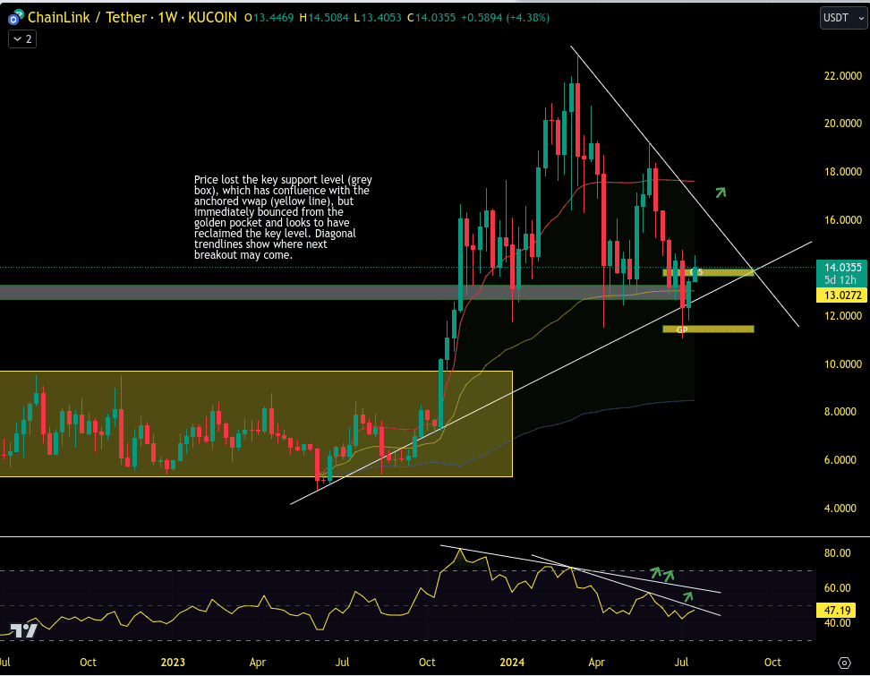Click the 2023 label on time axis
This screenshot has height=676, width=870.
click(173, 663)
